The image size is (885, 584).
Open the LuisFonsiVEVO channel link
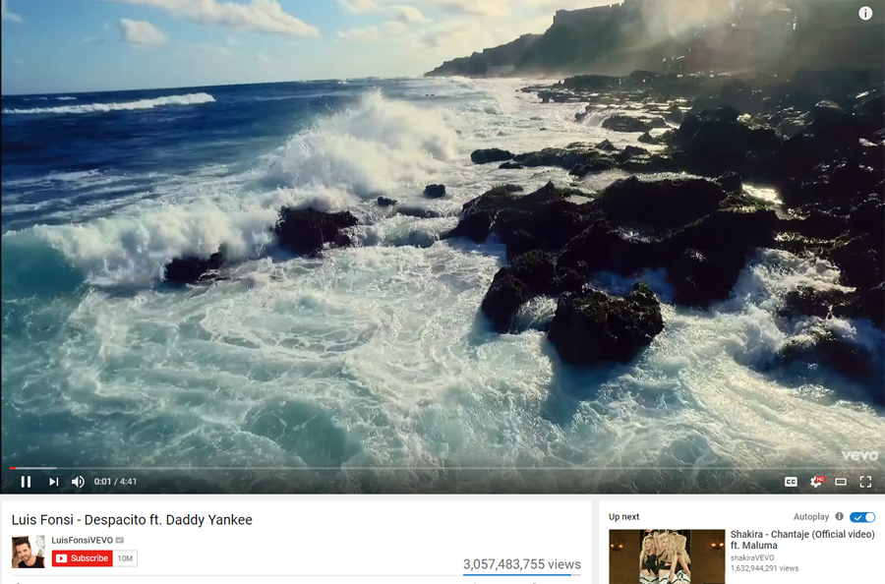click(82, 540)
